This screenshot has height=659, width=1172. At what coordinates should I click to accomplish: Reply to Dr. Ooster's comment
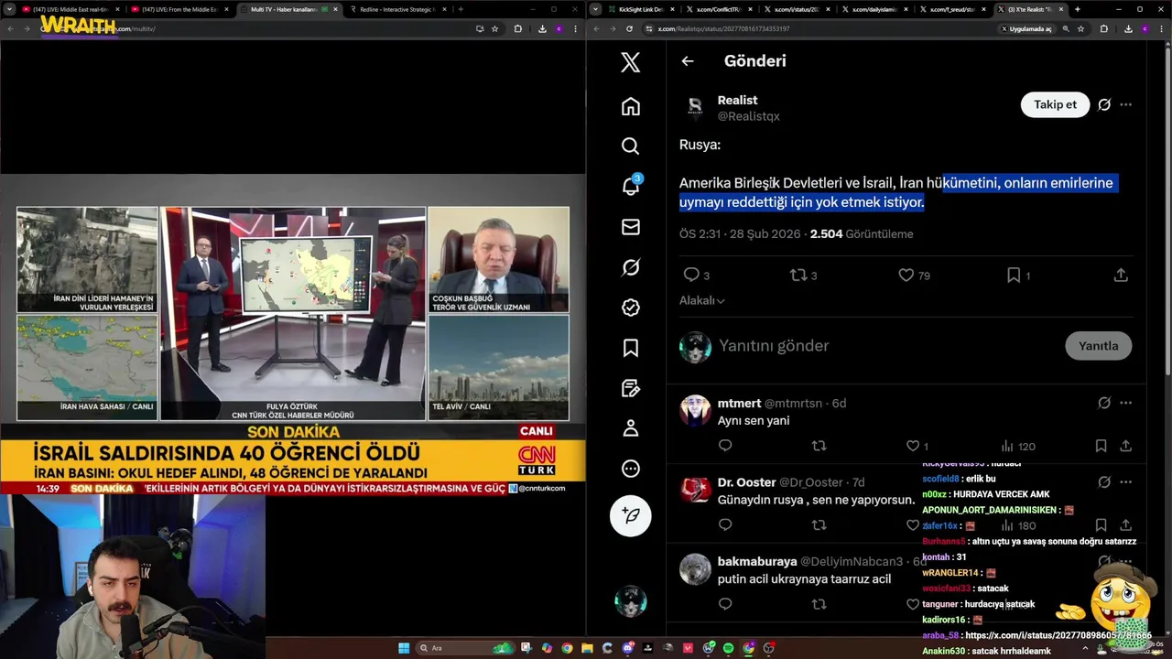(725, 524)
